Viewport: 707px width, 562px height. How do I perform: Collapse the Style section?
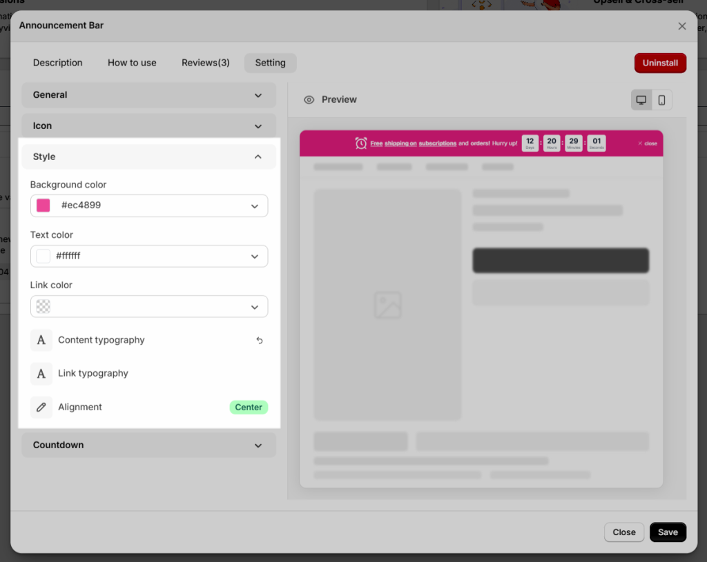tap(149, 157)
